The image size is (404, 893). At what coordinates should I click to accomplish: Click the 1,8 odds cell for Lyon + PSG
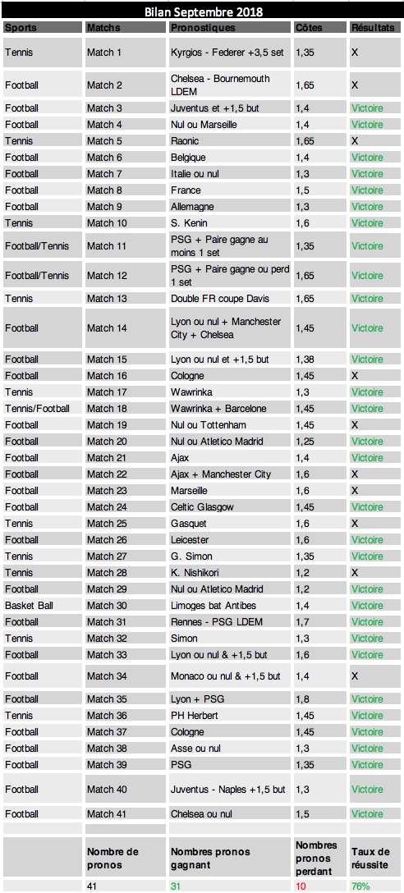click(x=319, y=699)
